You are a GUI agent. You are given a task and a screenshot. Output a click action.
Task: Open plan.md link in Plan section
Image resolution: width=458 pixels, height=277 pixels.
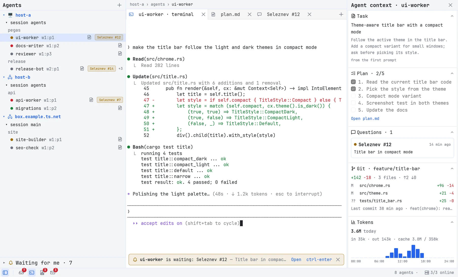(365, 118)
